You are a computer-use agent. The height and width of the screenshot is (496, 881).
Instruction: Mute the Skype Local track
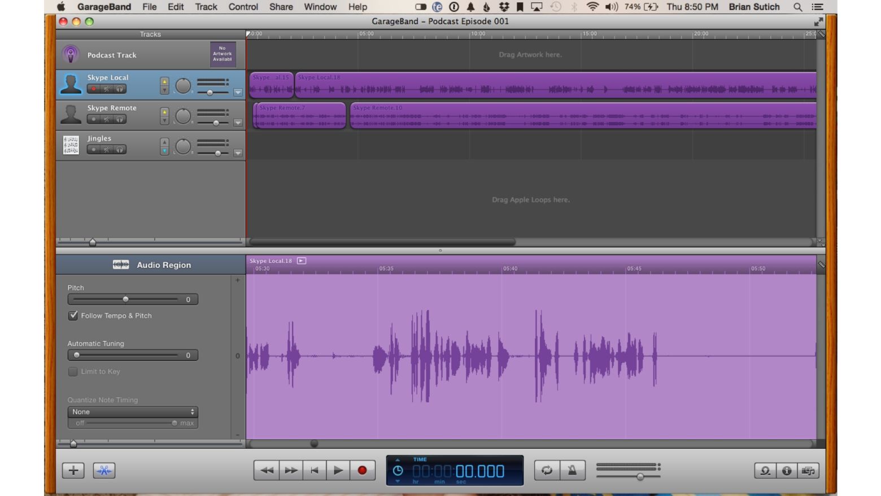click(x=106, y=89)
